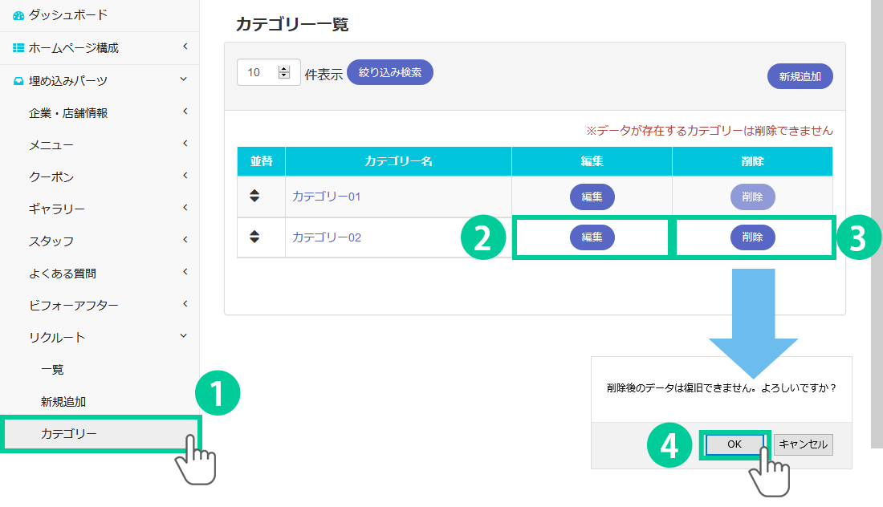Screen dimensions: 883x507
Task: Click the ホームページ構成 grid icon
Action: [18, 48]
